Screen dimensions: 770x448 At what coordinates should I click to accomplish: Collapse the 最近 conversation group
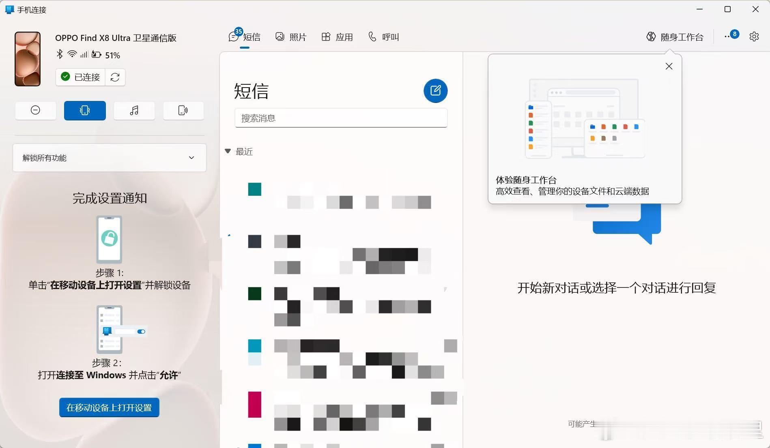tap(228, 151)
